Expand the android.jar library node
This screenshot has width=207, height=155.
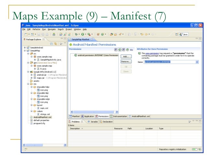tap(31, 75)
